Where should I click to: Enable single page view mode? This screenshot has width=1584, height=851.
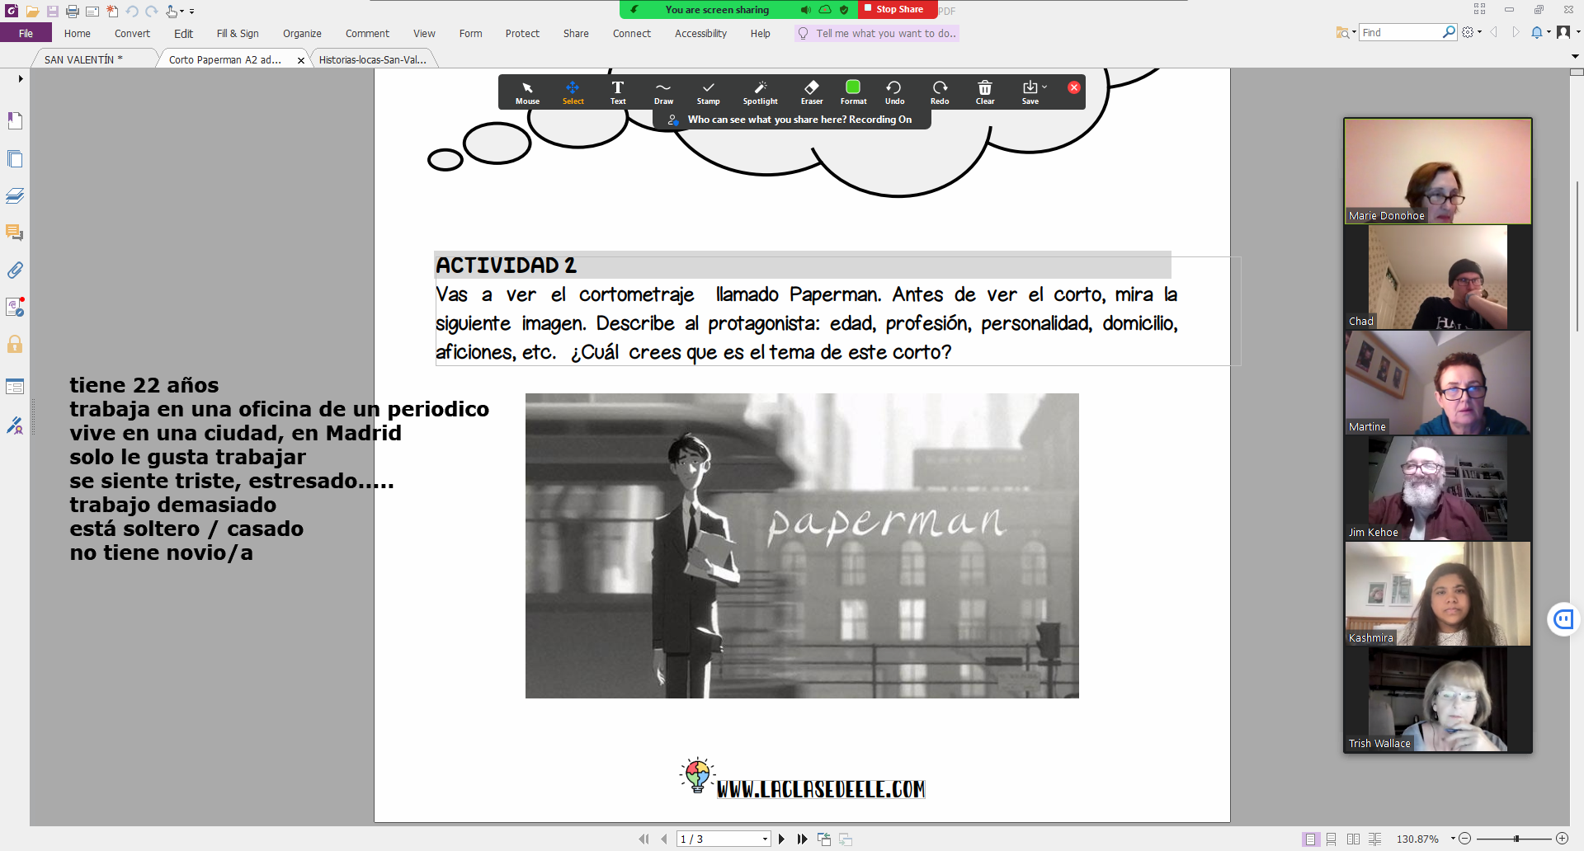pyautogui.click(x=1310, y=839)
